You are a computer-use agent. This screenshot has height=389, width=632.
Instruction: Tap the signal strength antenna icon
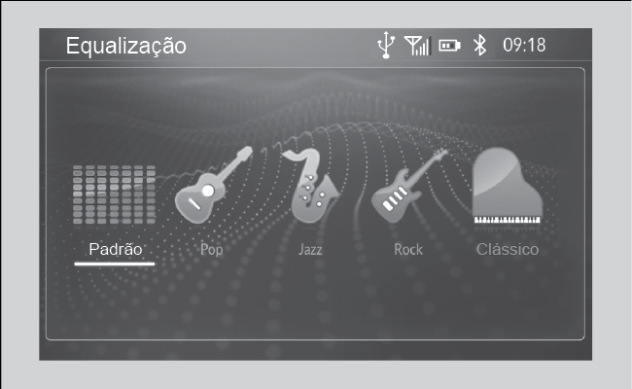417,45
